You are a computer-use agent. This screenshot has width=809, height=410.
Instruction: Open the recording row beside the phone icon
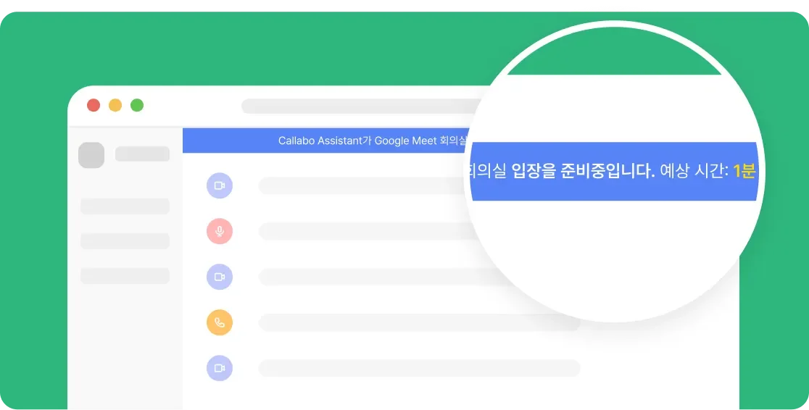(419, 322)
